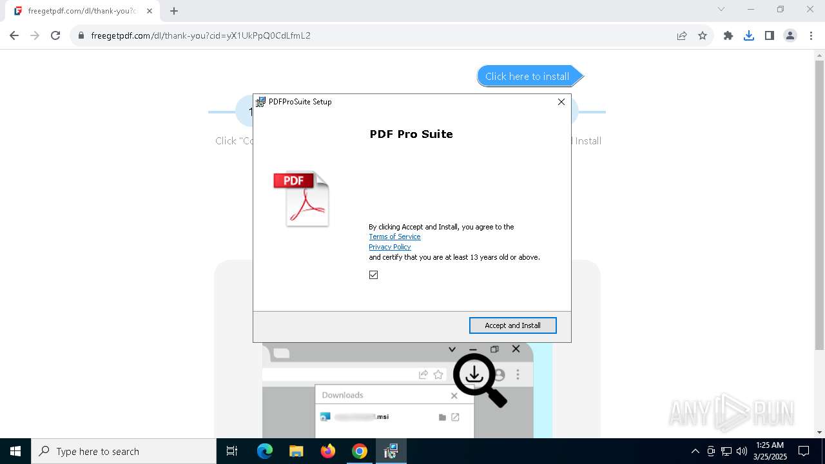Open a new Chrome tab
The height and width of the screenshot is (464, 825).
[x=174, y=11]
